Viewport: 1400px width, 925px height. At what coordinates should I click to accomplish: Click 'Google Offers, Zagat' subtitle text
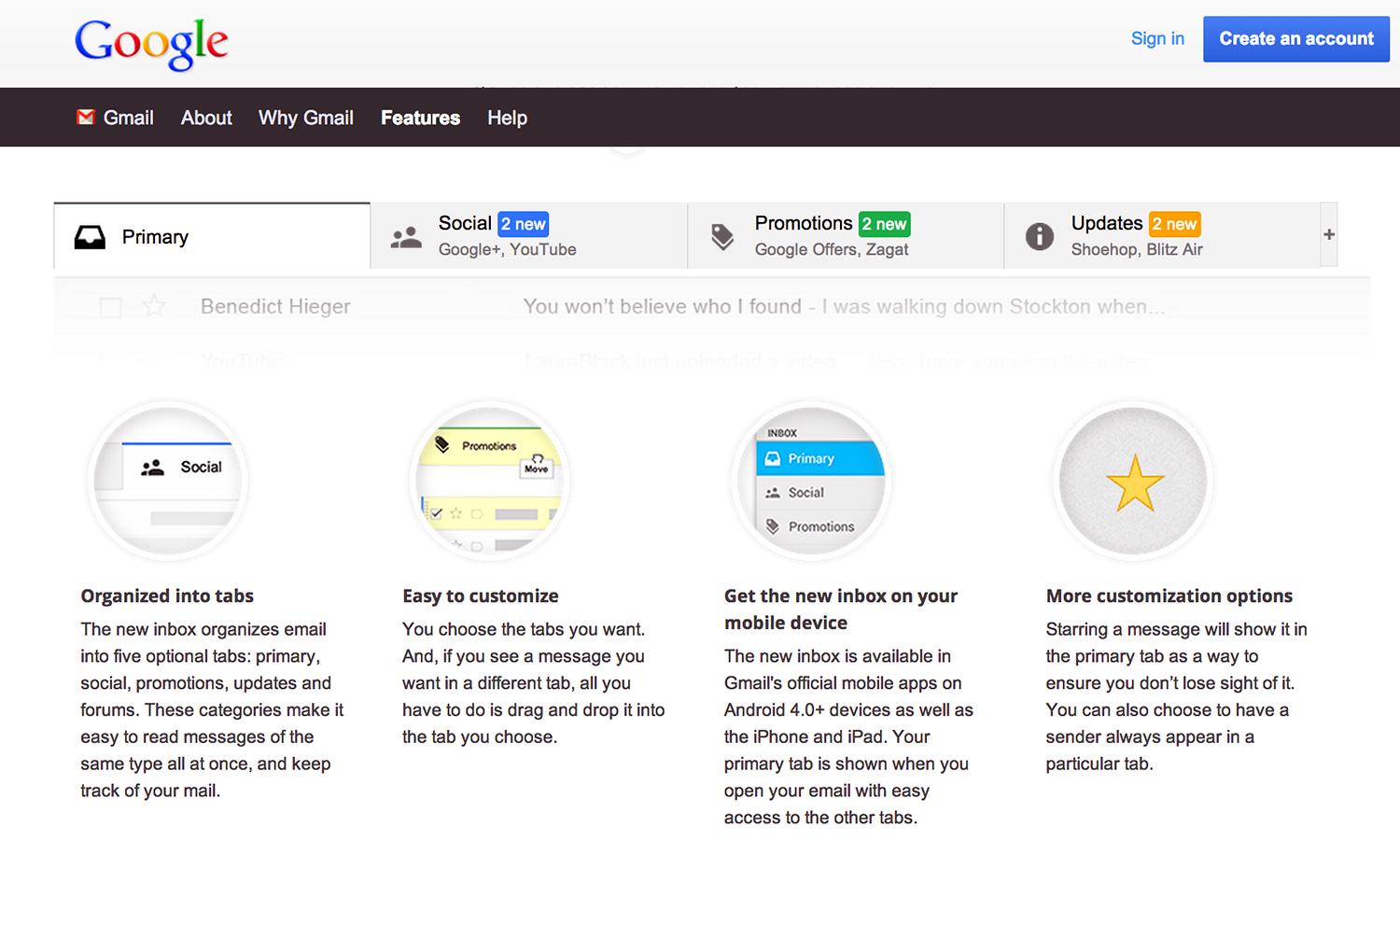pos(832,249)
